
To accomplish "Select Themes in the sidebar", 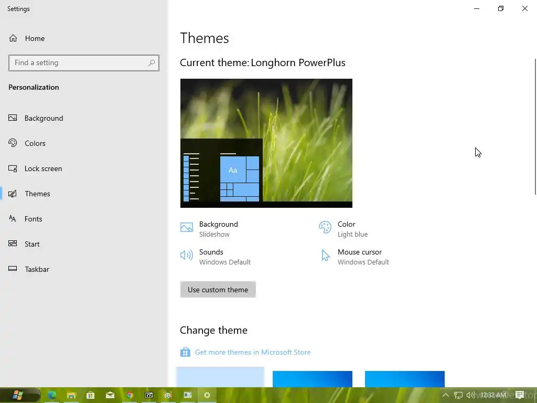I will (x=37, y=194).
